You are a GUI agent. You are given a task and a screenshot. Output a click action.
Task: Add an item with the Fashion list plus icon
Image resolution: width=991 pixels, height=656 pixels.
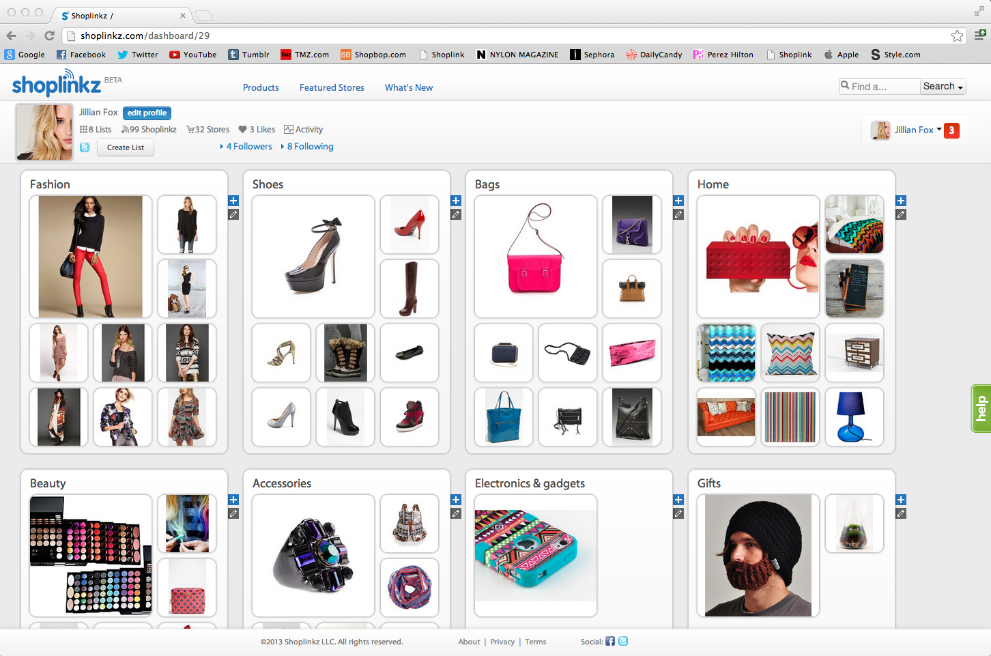coord(233,201)
